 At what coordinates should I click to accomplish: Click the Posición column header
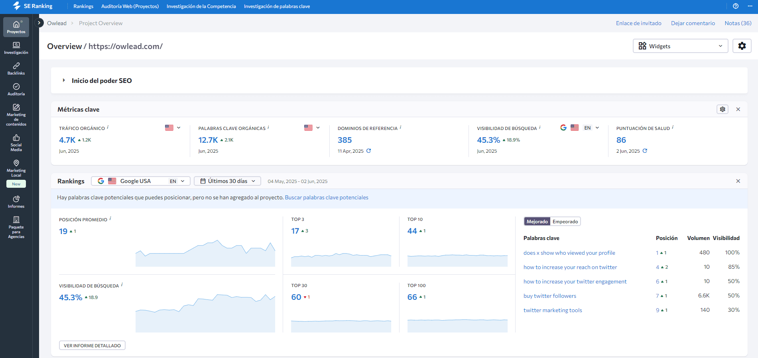coord(666,238)
